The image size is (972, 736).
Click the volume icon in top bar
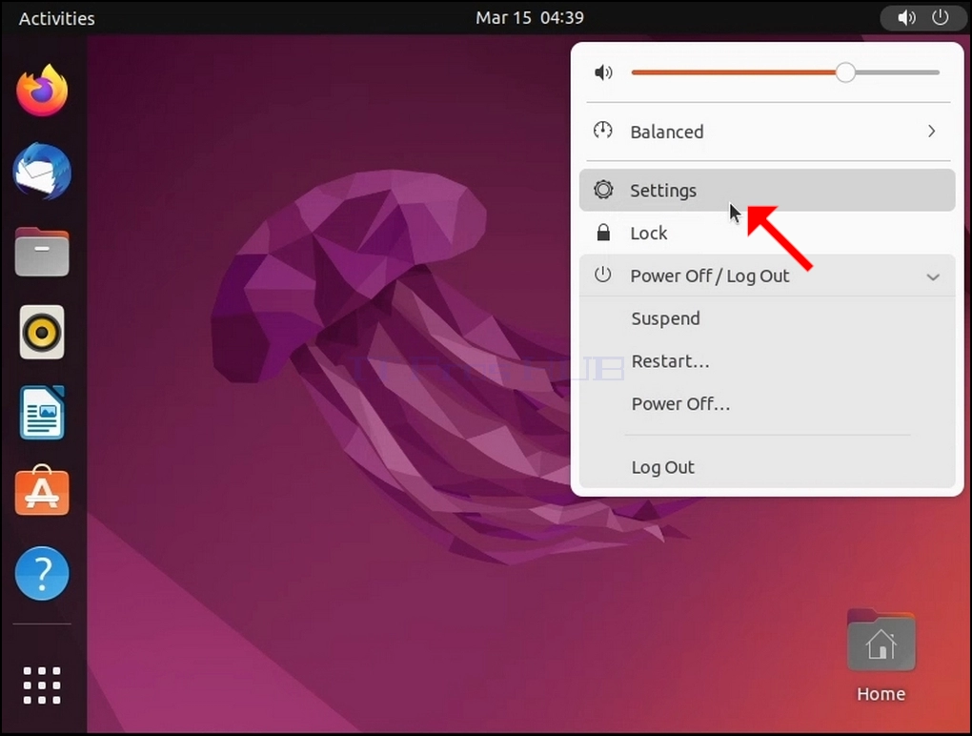coord(907,18)
